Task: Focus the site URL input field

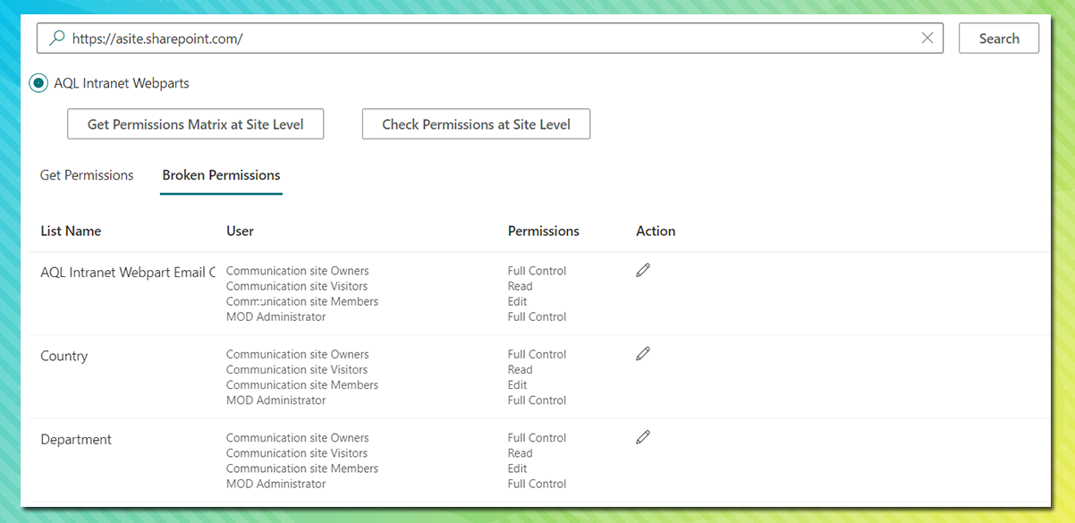Action: (490, 38)
